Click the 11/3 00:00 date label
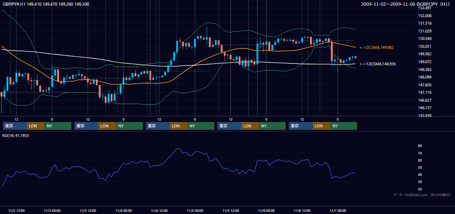Image resolution: width=455 pixels, height=214 pixels. click(x=52, y=210)
